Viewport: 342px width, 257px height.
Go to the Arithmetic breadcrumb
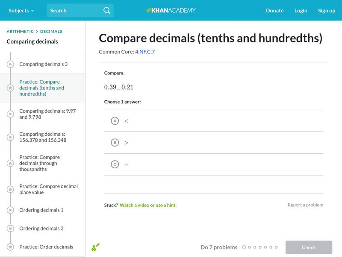[x=20, y=31]
